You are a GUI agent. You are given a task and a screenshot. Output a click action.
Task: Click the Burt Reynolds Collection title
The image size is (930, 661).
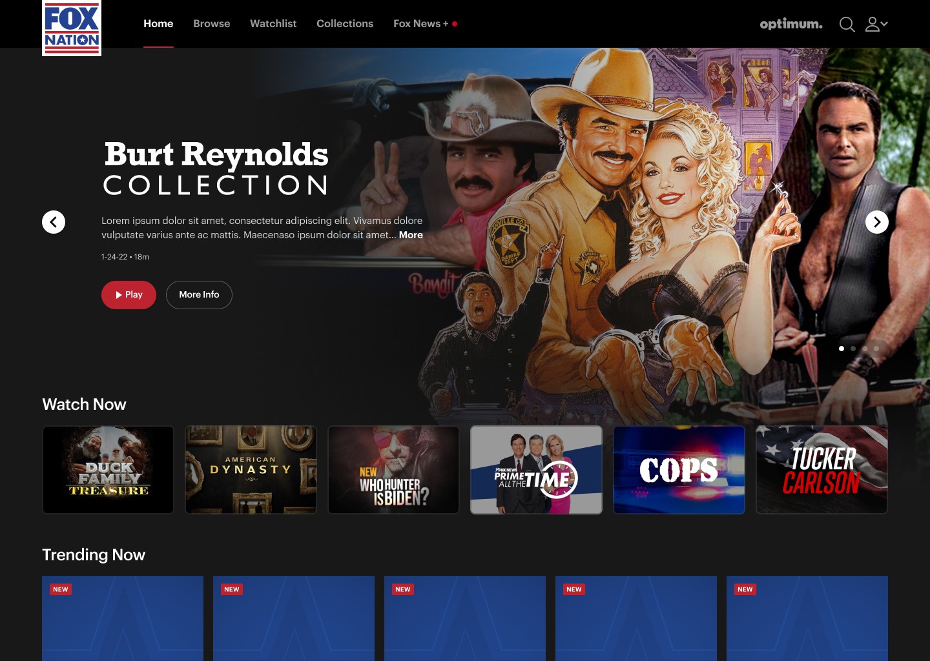point(216,168)
